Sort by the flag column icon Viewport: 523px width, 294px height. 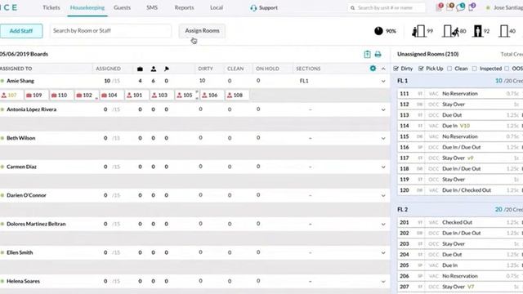tap(167, 69)
